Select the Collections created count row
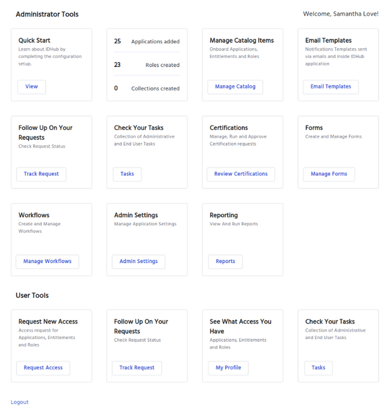The height and width of the screenshot is (412, 389). 146,88
